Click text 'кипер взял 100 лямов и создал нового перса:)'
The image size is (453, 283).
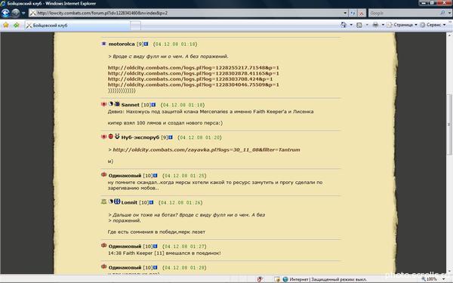[x=165, y=123]
